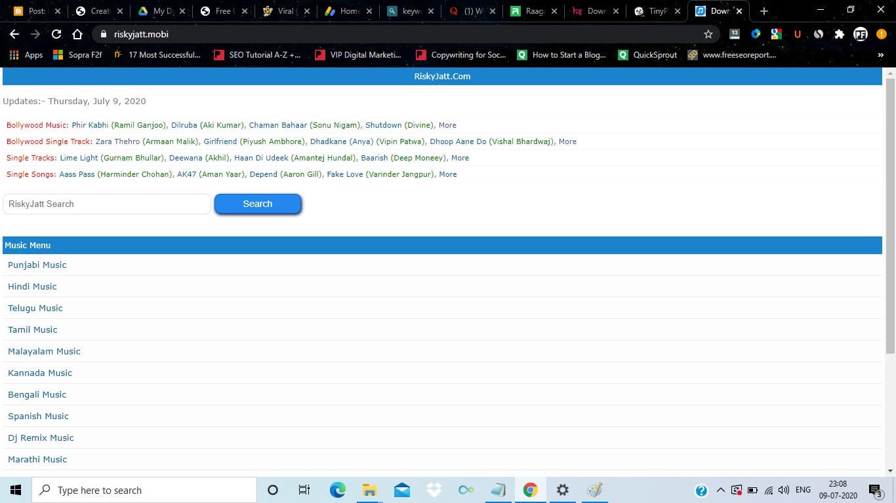The image size is (896, 503).
Task: Switch to the Viral tab
Action: point(285,11)
